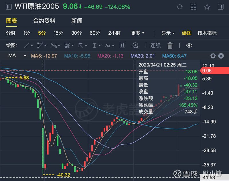Image resolution: width=229 pixels, height=181 pixels.
Task: Select the 分时 intraday timeframe
Action: tap(11, 33)
